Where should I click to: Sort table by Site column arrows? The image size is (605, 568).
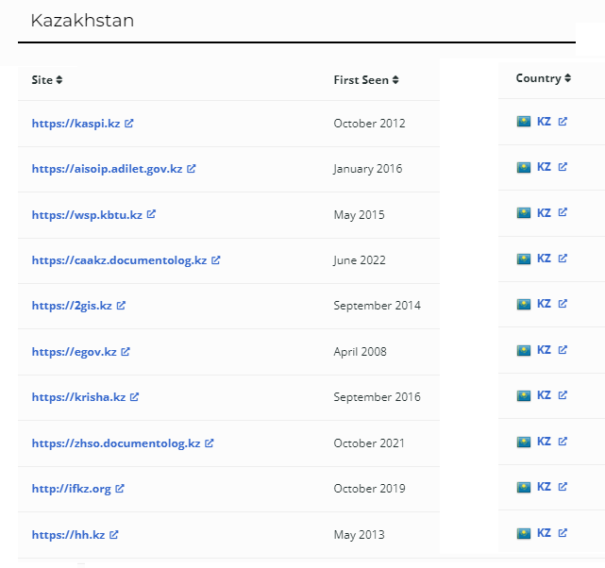click(59, 80)
